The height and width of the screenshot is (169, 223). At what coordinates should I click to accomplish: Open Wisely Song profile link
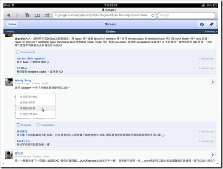(23, 80)
